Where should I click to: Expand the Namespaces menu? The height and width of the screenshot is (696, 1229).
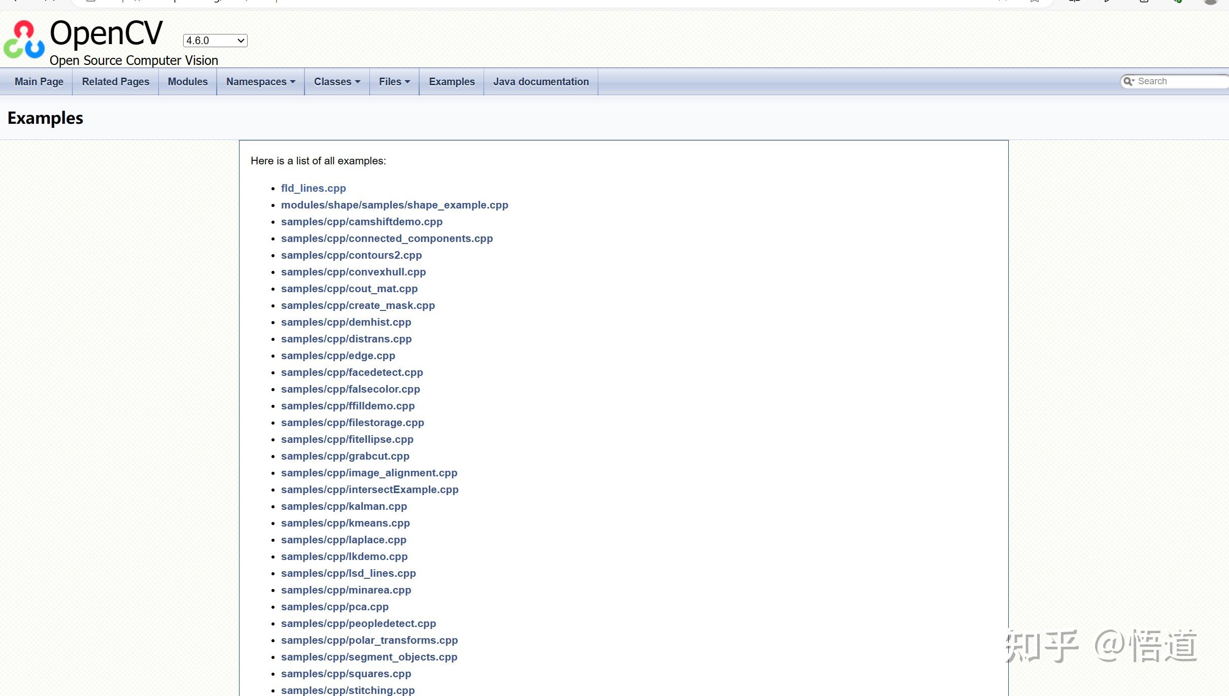tap(260, 82)
